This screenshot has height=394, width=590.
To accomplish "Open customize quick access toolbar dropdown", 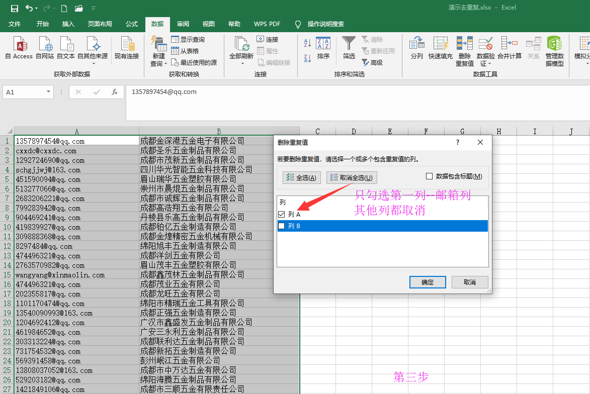I will (x=94, y=8).
